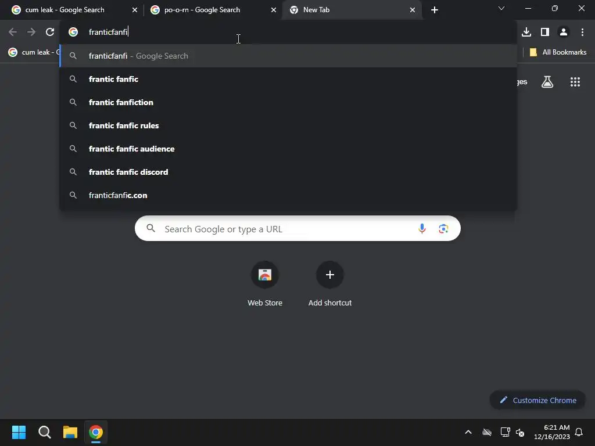The height and width of the screenshot is (446, 595).
Task: Start voice search with microphone icon
Action: point(422,229)
